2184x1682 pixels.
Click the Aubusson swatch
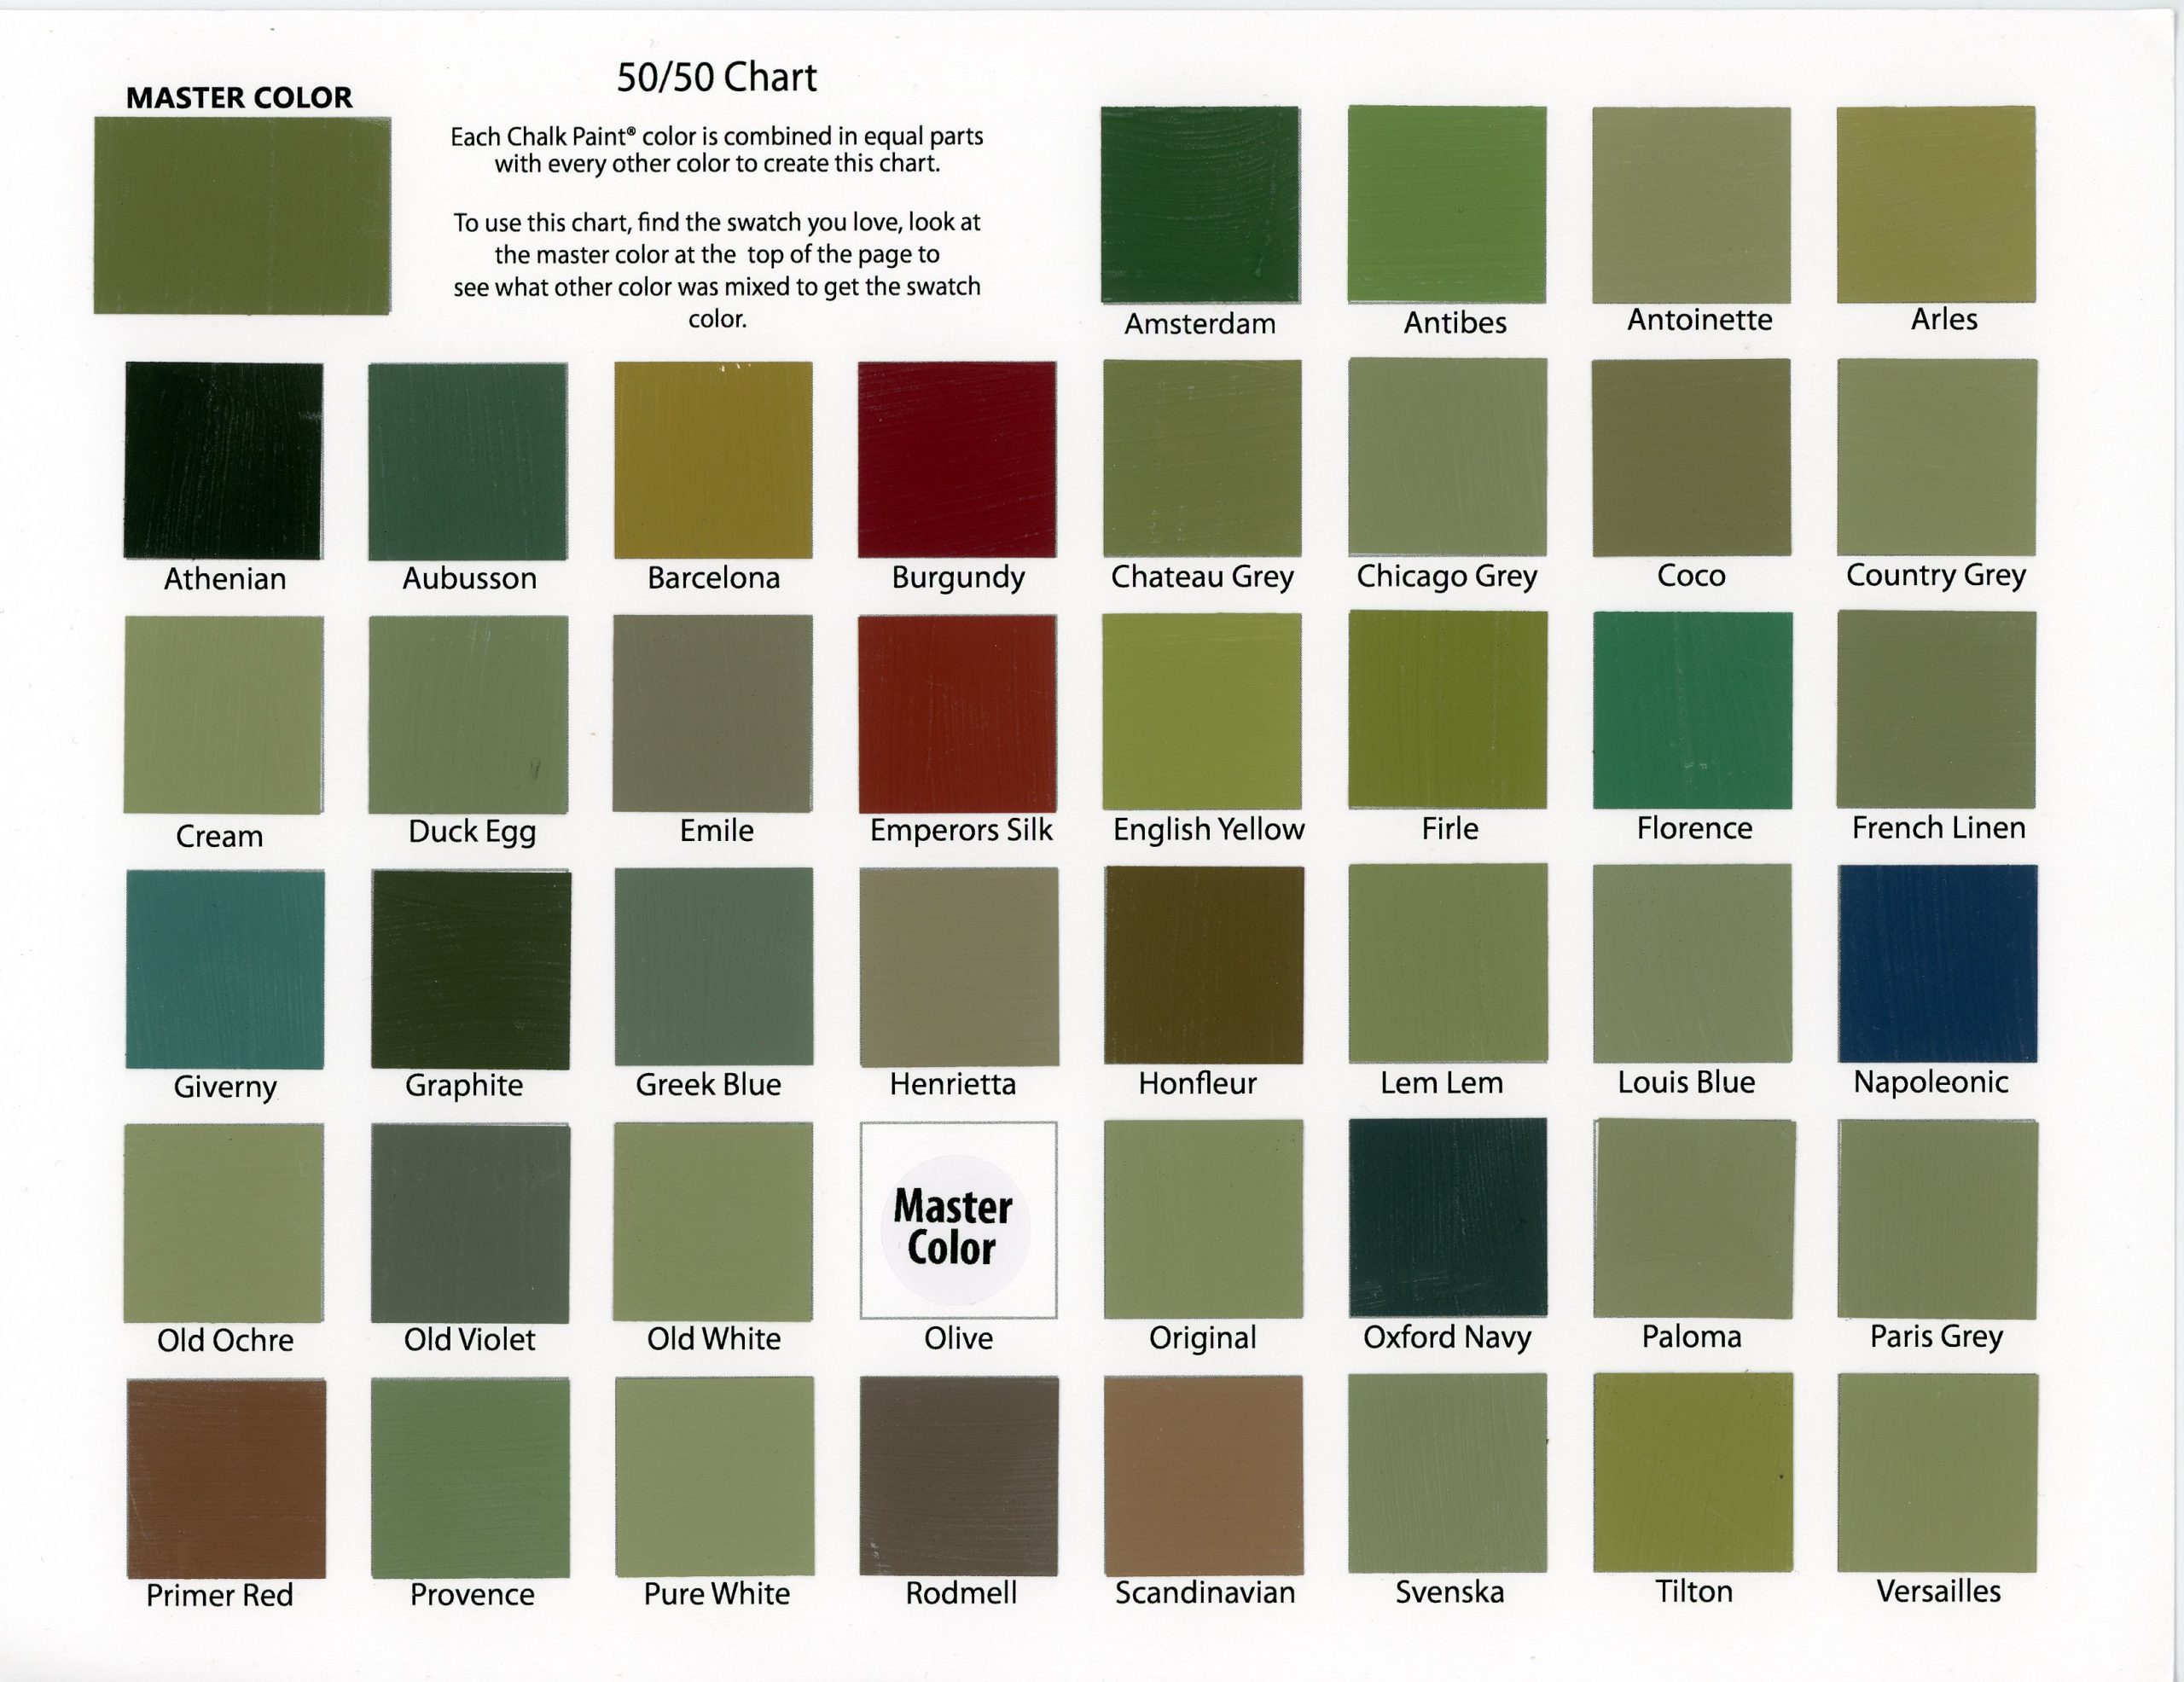[468, 461]
